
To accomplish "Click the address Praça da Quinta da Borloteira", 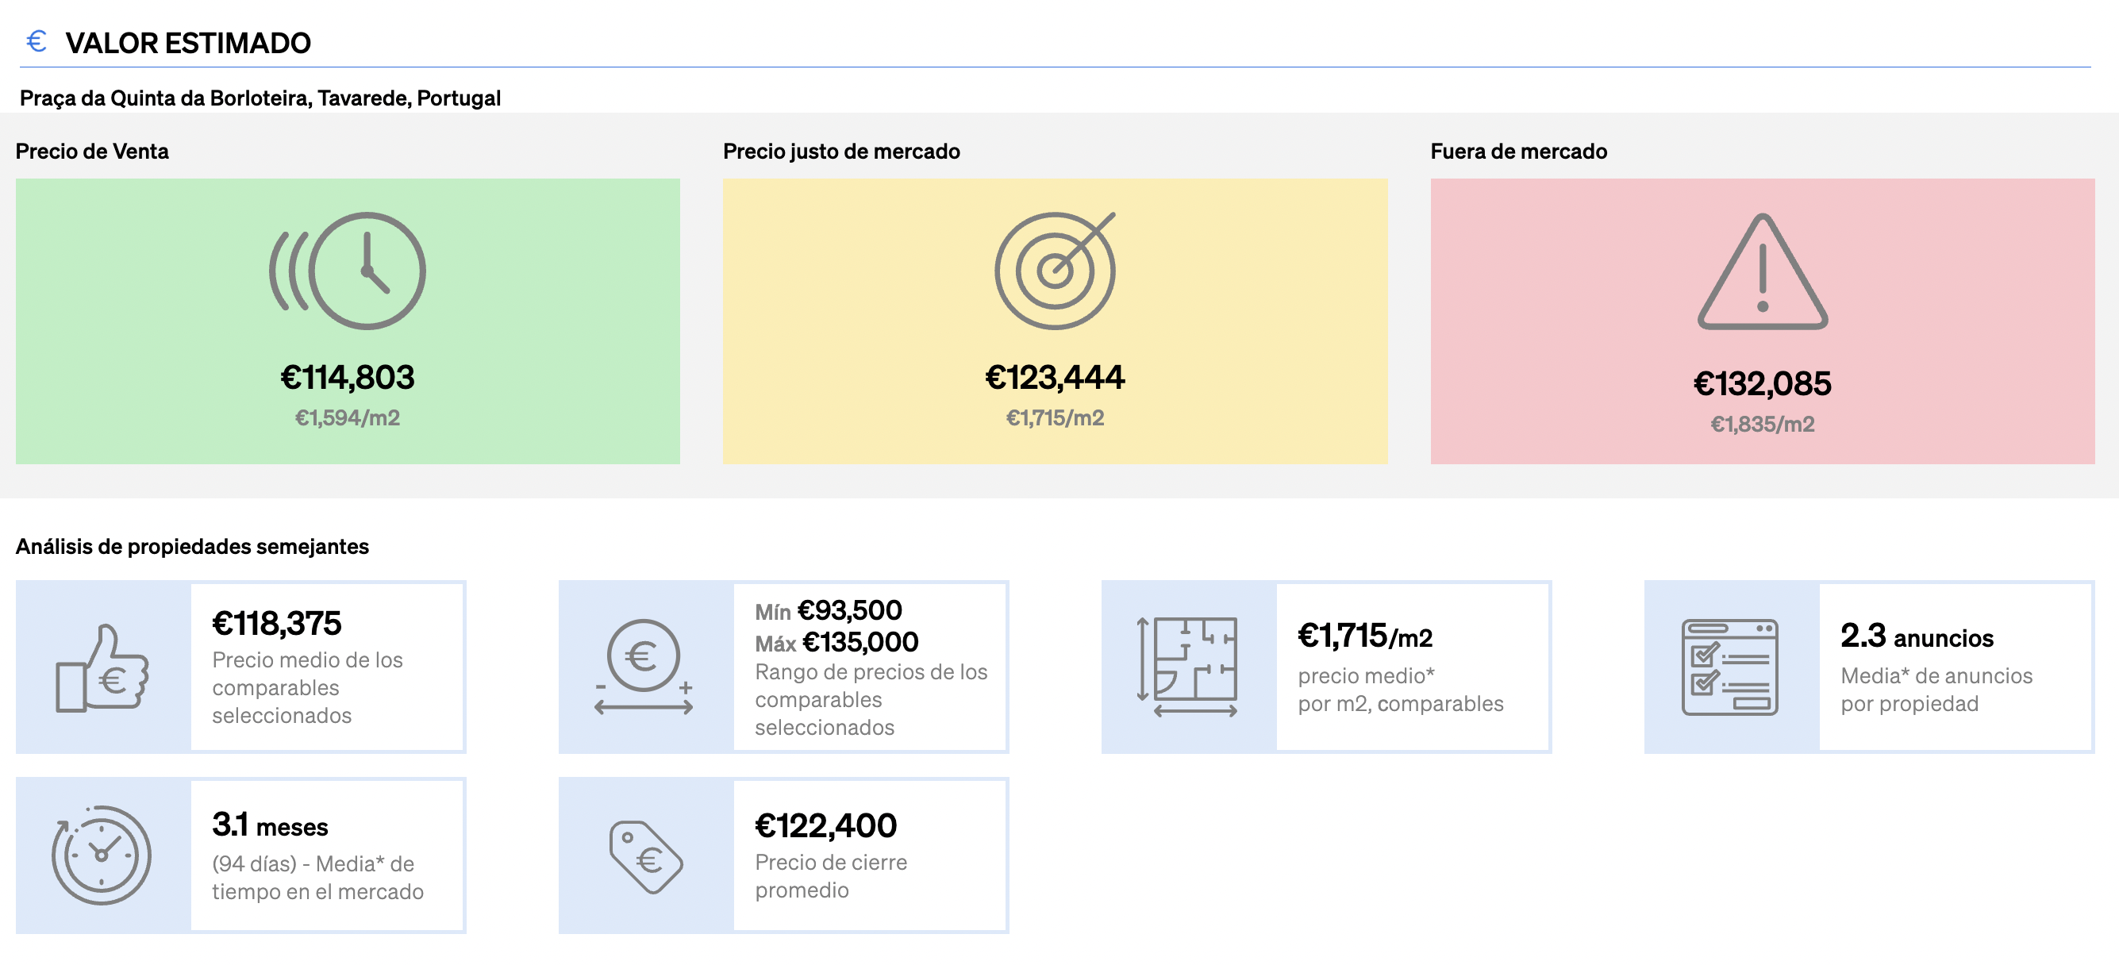I will click(260, 98).
